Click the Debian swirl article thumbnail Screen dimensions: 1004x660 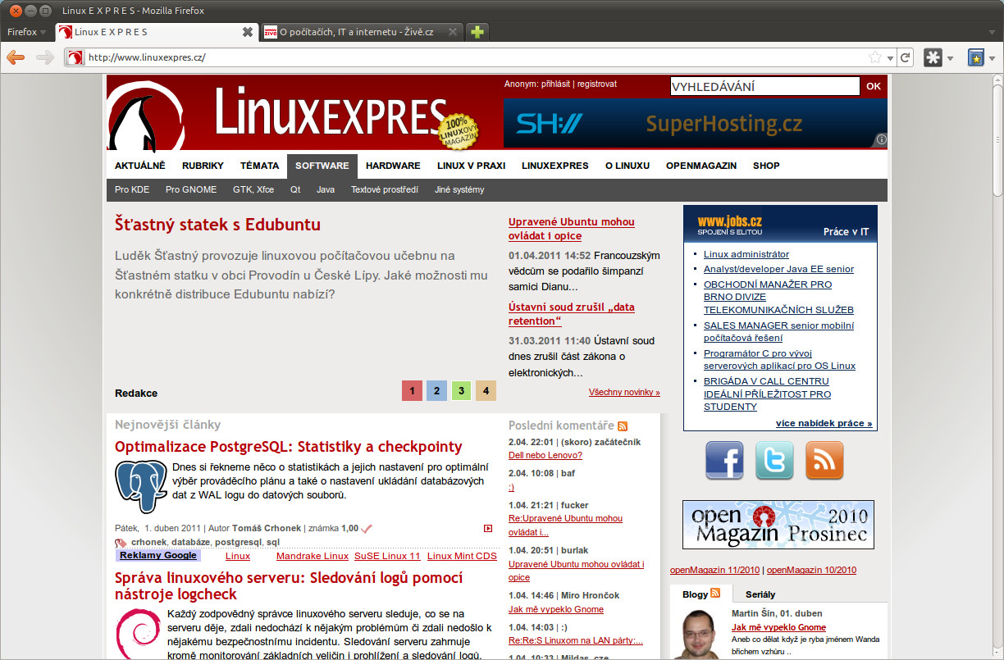coord(138,634)
